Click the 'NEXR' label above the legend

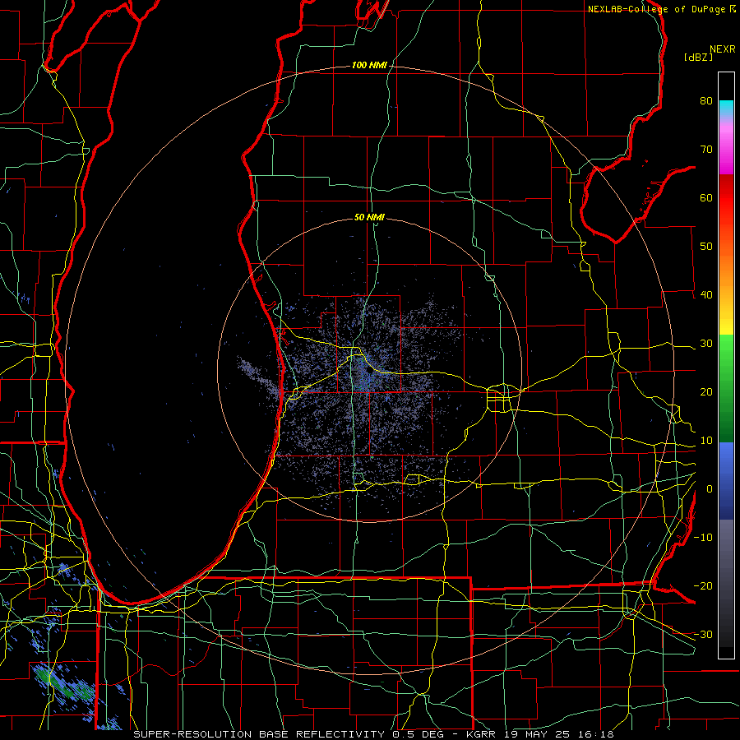click(723, 49)
